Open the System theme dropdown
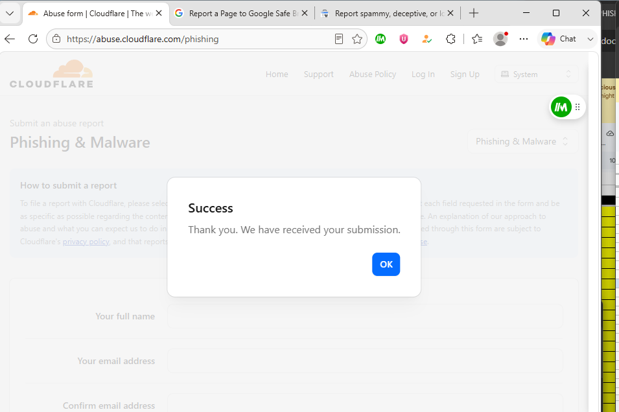This screenshot has height=412, width=619. pyautogui.click(x=536, y=74)
